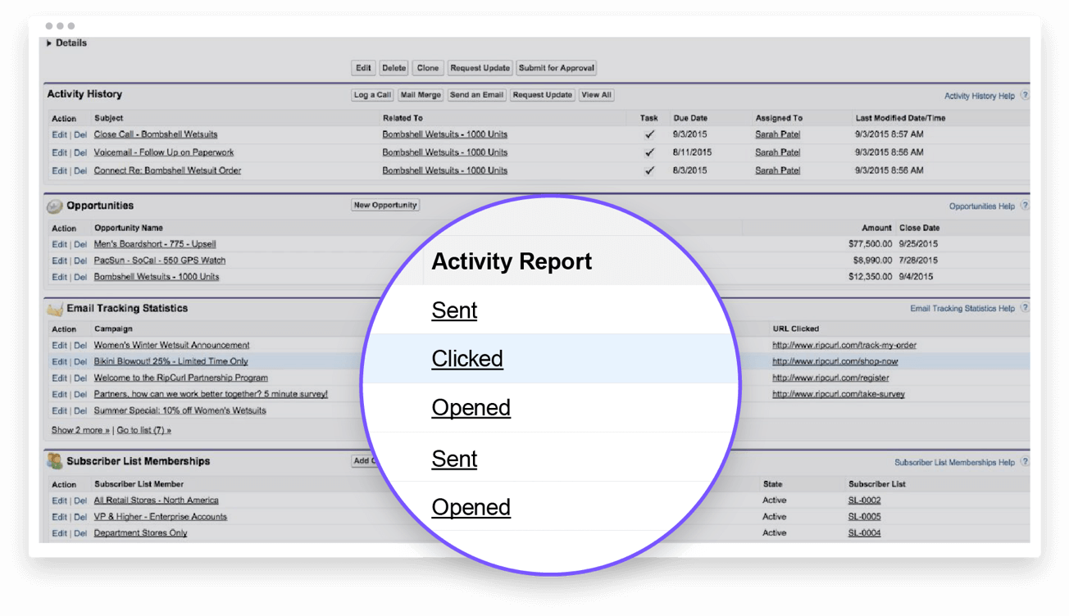Open PacSun - SoCal - 550 GPS Watch

coord(160,260)
